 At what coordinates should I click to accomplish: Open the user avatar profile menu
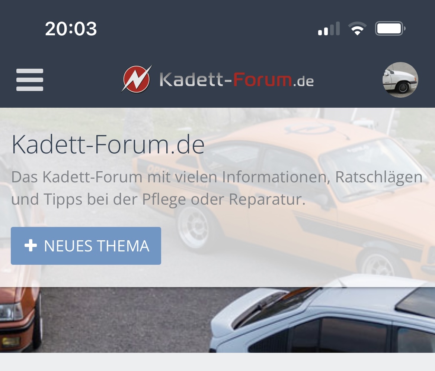click(400, 80)
